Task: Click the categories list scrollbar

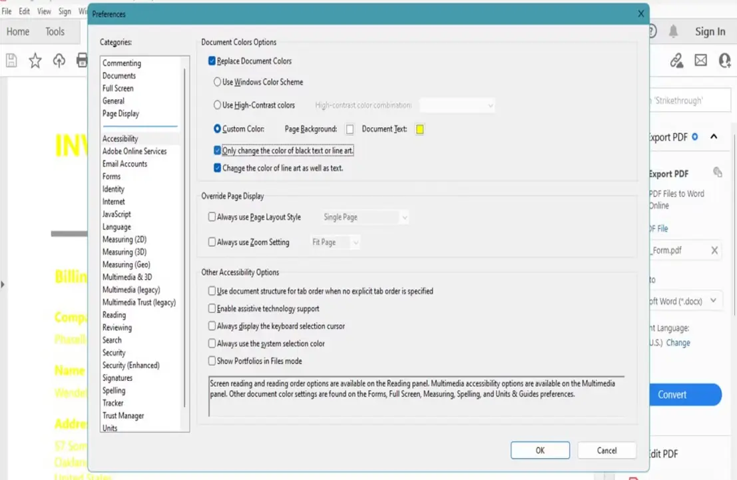Action: click(184, 238)
